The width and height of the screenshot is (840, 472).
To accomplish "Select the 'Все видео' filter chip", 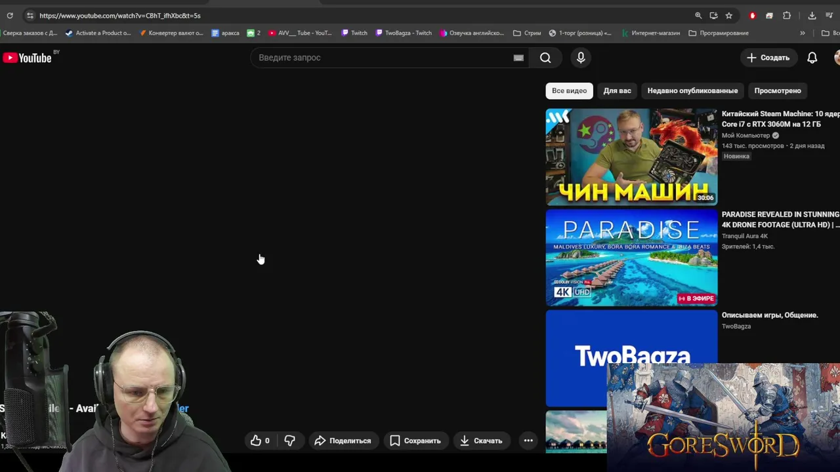I will click(569, 90).
